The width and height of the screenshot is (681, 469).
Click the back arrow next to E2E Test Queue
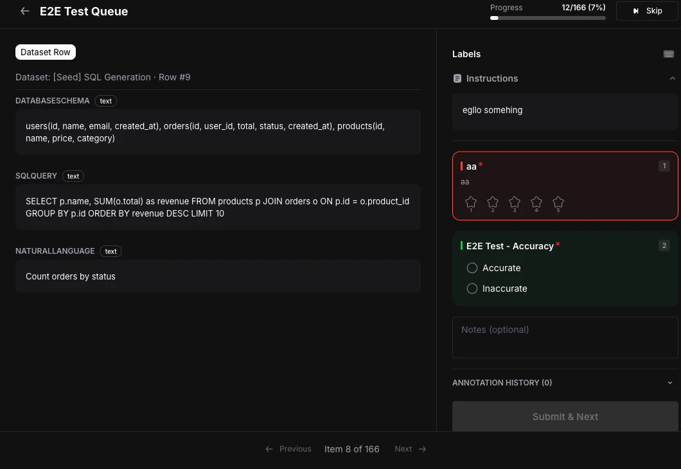pyautogui.click(x=24, y=11)
